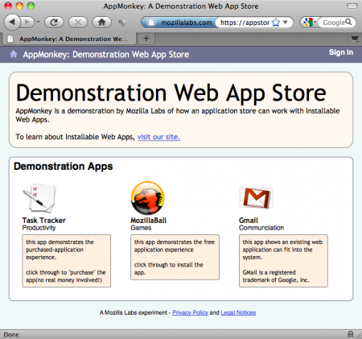Open the list all tabs button
362x339 pixels.
click(355, 39)
